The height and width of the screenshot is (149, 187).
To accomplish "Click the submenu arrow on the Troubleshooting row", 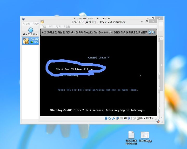I will point(140,75).
